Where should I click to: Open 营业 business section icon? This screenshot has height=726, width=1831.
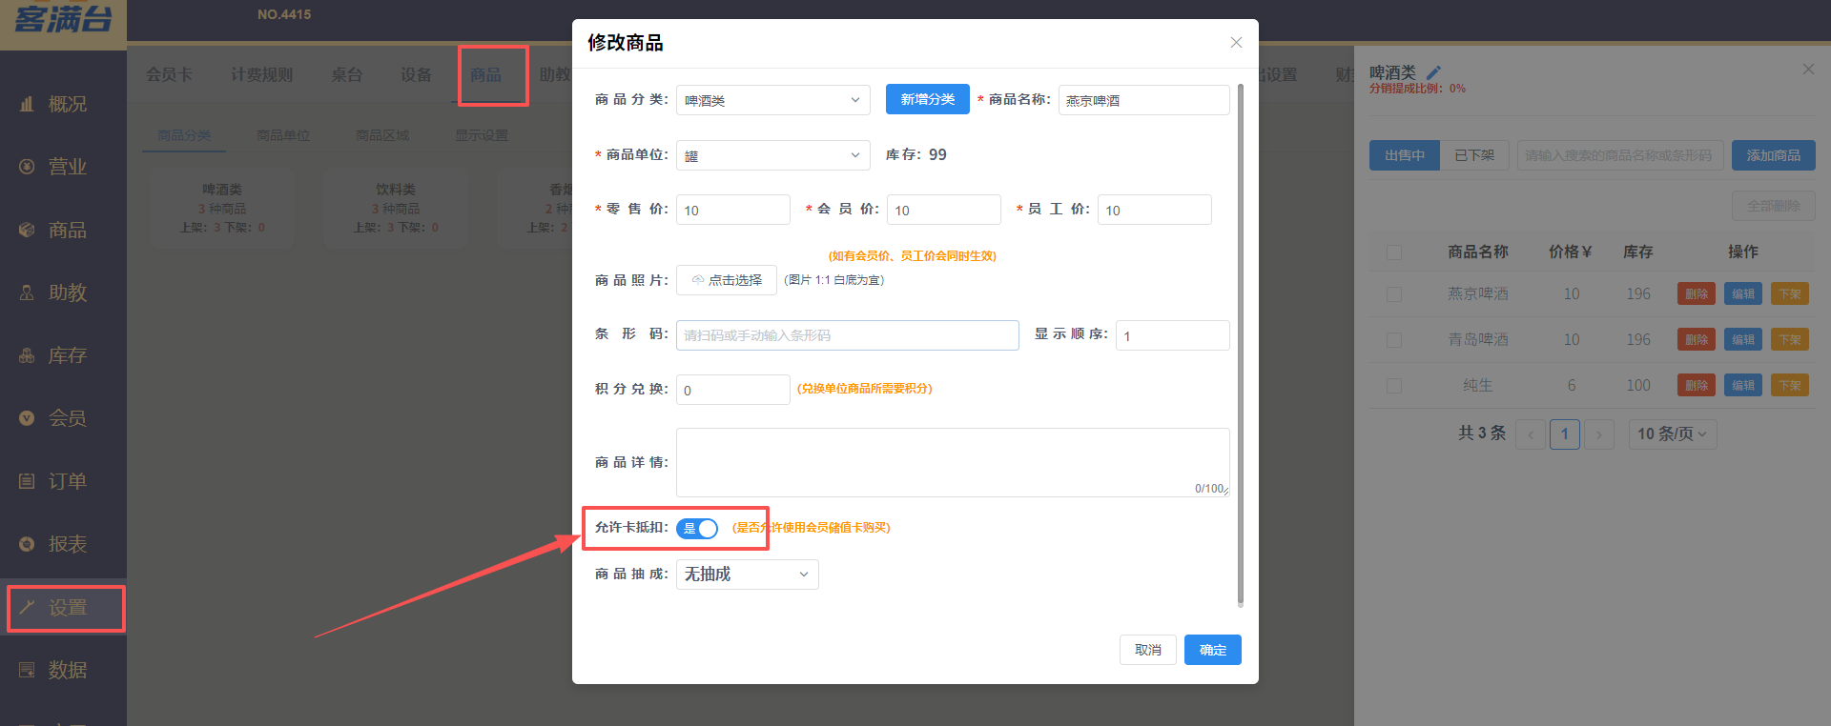click(27, 167)
